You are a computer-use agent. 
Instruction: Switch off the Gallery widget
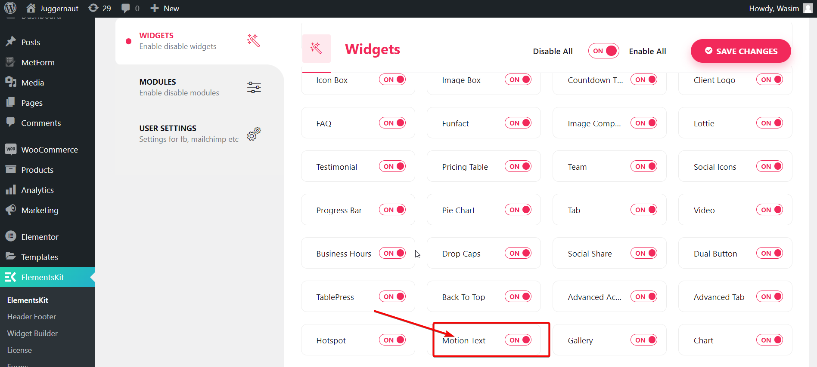point(644,340)
